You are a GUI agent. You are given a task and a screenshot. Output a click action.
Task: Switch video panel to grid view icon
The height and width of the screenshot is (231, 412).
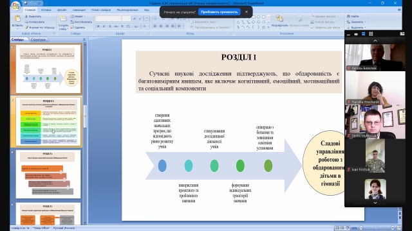click(x=371, y=34)
